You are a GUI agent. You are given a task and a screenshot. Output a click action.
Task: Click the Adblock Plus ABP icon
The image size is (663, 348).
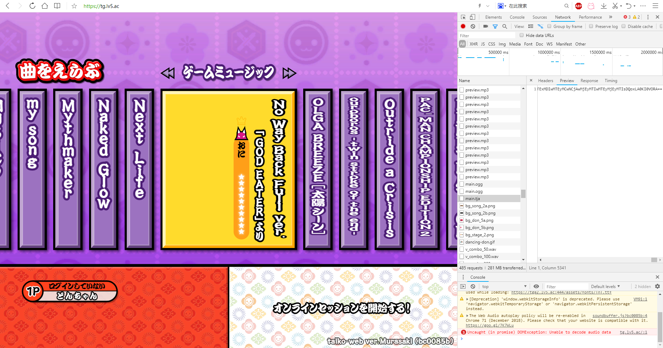[x=579, y=6]
